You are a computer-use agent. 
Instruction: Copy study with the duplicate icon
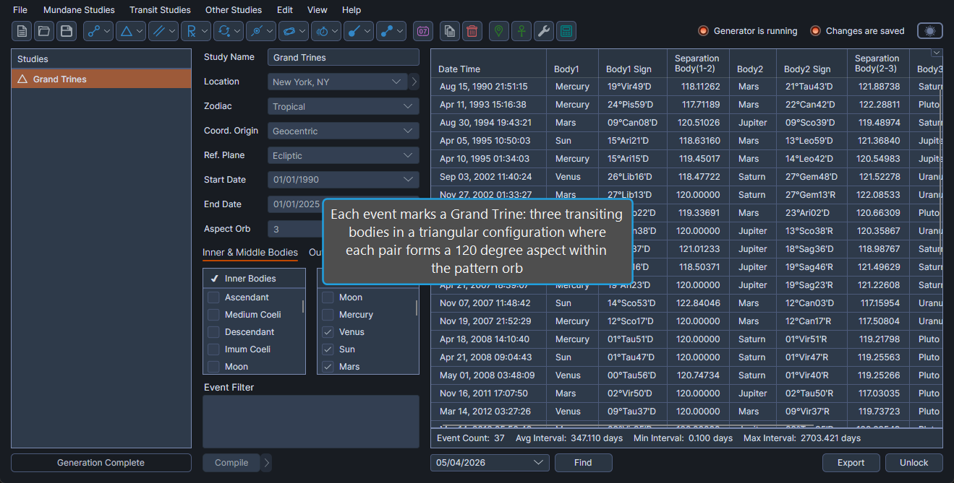[x=450, y=31]
